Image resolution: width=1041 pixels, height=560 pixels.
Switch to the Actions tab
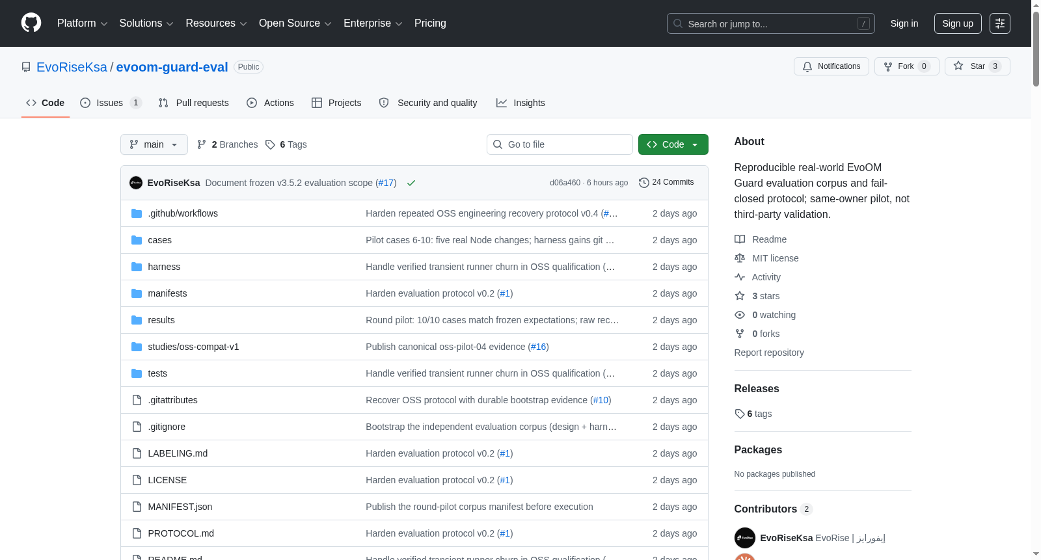pyautogui.click(x=271, y=103)
